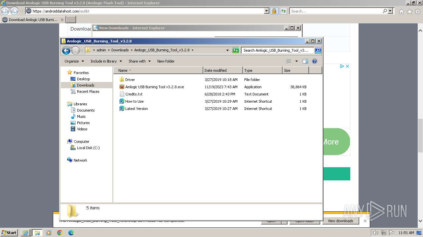423x237 pixels.
Task: Open Desktop in Favorites
Action: pos(83,79)
